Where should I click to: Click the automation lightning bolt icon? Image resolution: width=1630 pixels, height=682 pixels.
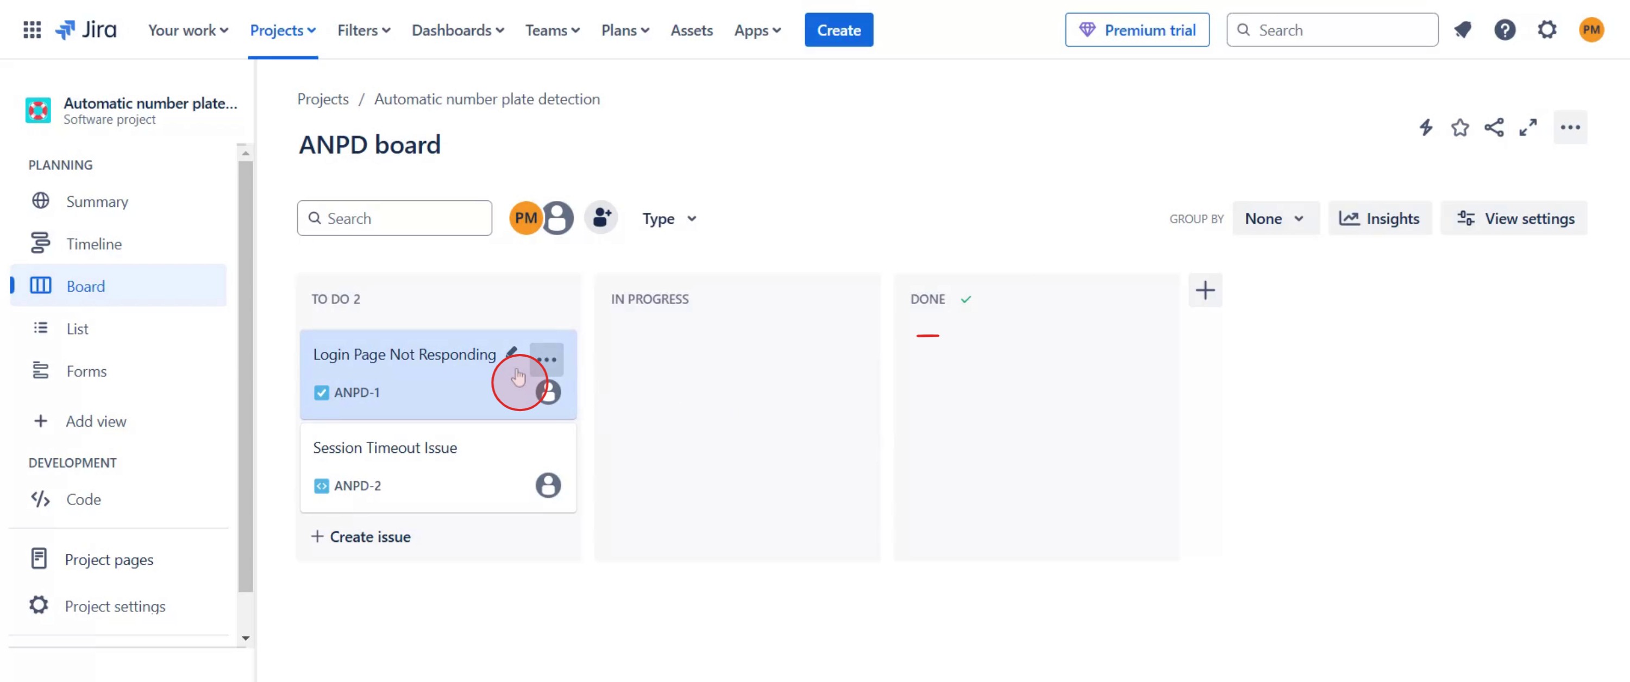(1426, 127)
